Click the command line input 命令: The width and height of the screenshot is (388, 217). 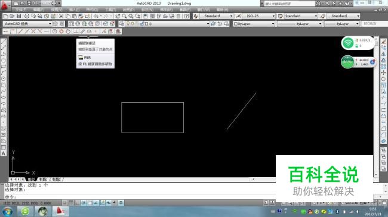pos(140,197)
